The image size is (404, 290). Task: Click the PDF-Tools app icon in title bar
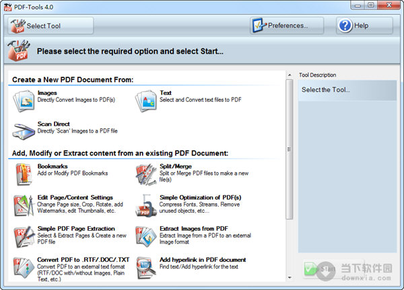[x=7, y=7]
